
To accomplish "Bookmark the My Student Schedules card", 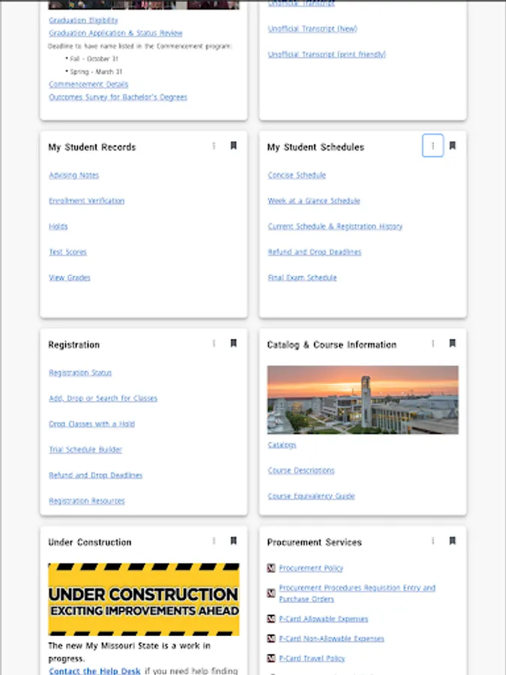I will coord(453,145).
